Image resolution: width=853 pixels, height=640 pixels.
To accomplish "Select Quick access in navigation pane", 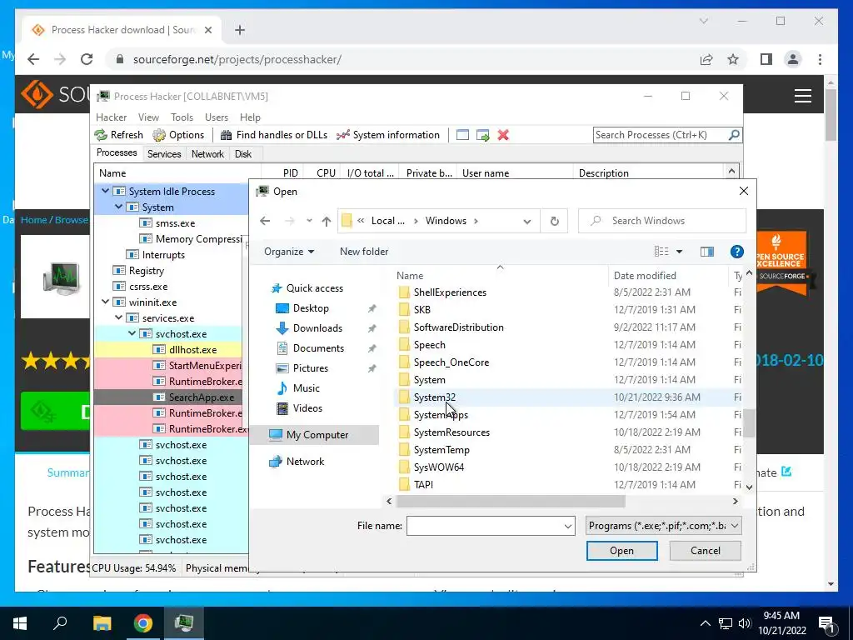I will (x=314, y=287).
